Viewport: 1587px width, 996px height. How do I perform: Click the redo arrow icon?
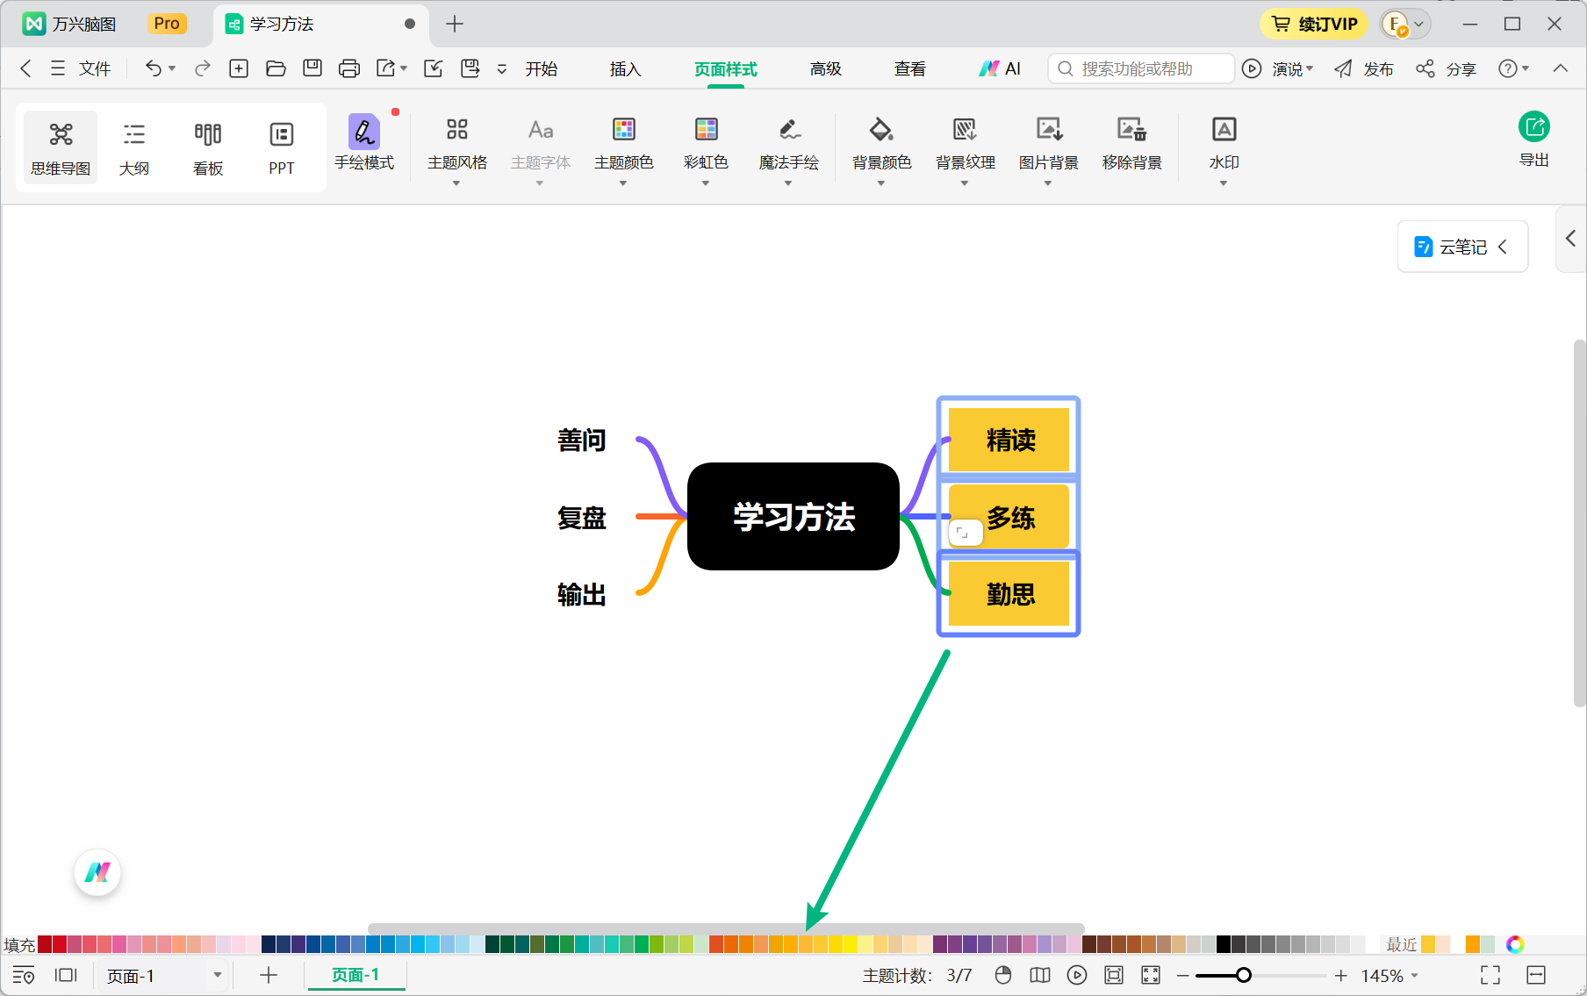coord(203,68)
